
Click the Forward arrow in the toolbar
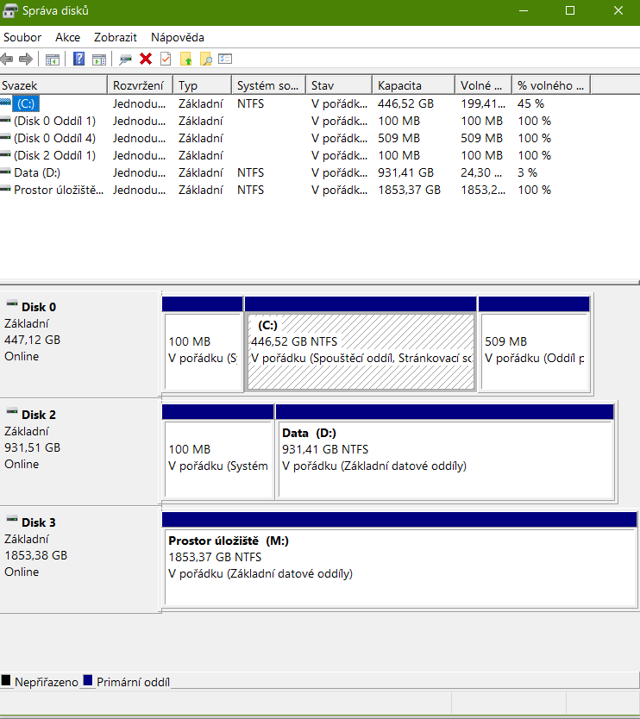(26, 59)
